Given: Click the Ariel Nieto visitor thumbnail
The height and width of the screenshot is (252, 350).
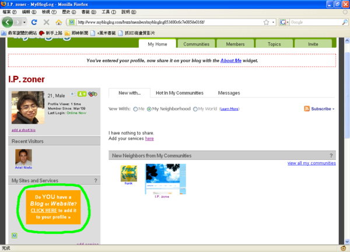Looking at the screenshot, I should click(x=23, y=157).
